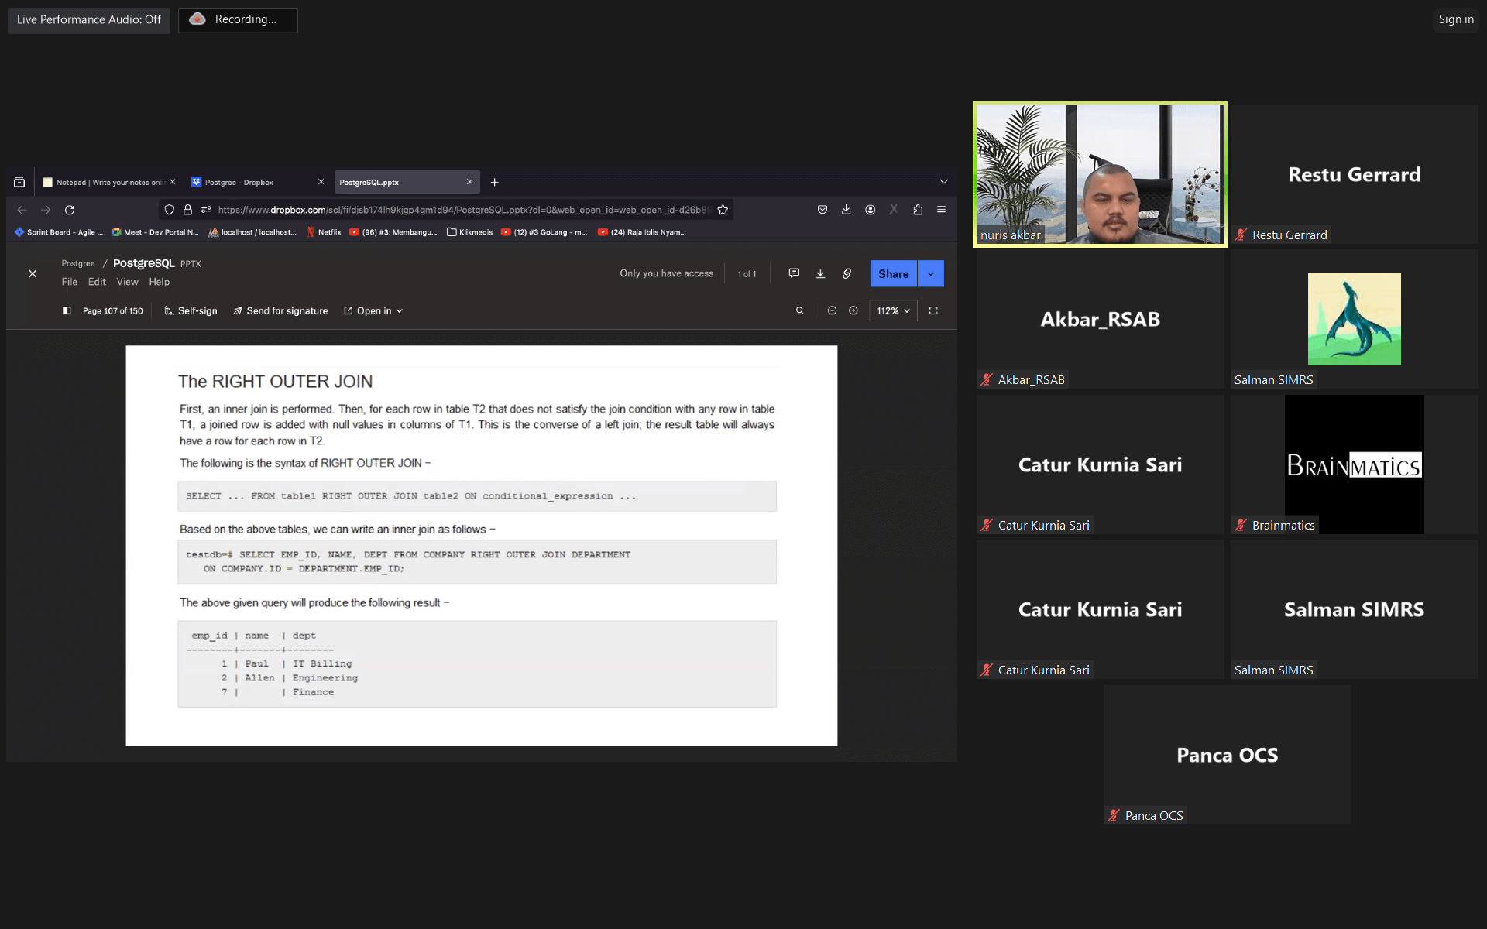Open the File menu
1487x929 pixels.
pyautogui.click(x=69, y=282)
